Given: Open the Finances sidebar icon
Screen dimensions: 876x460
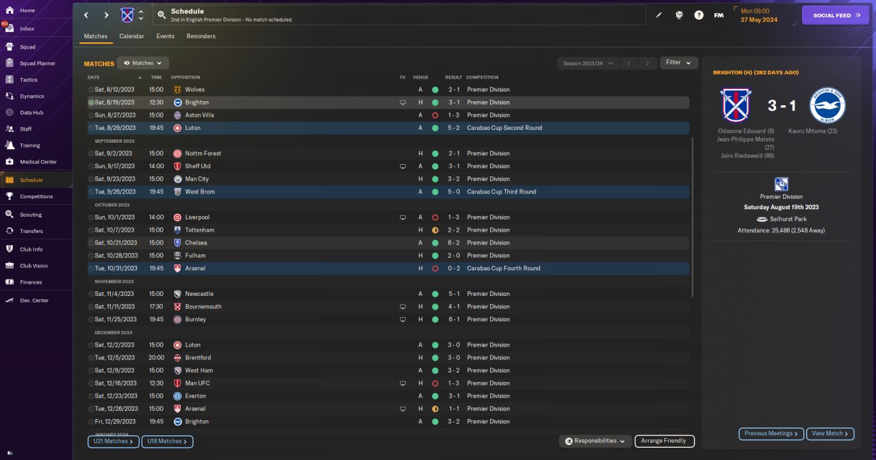Looking at the screenshot, I should pyautogui.click(x=10, y=282).
